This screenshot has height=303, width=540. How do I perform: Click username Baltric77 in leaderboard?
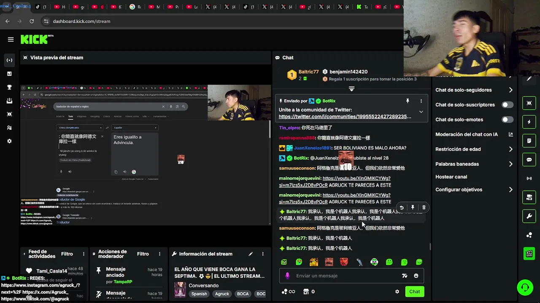(x=309, y=72)
